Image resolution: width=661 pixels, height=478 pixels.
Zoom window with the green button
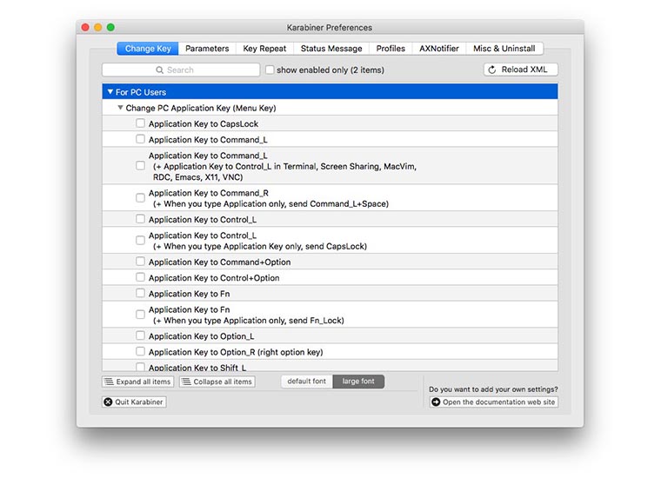click(110, 27)
